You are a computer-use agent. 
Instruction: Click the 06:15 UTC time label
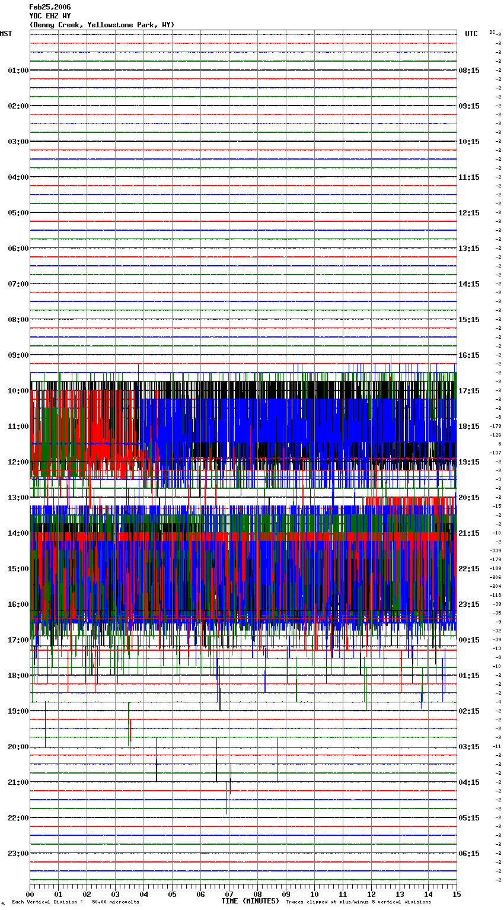(469, 854)
